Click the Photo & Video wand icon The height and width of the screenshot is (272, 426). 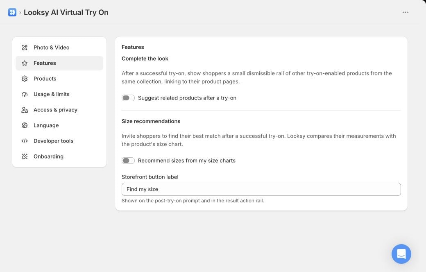tap(25, 48)
